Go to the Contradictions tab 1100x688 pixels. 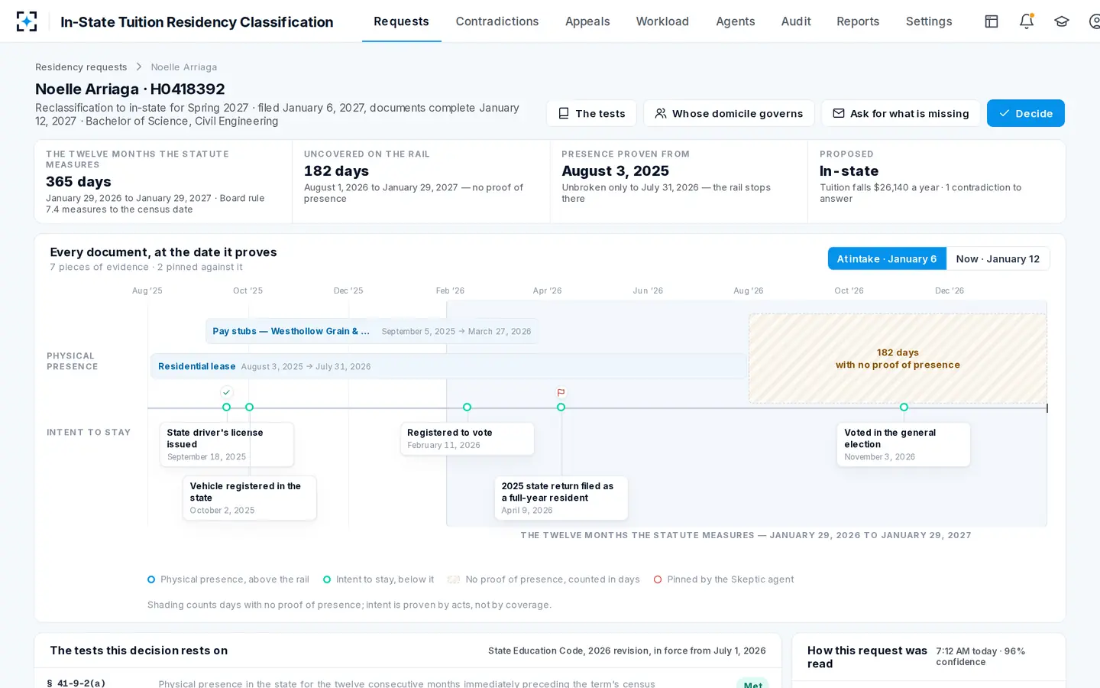(x=497, y=21)
